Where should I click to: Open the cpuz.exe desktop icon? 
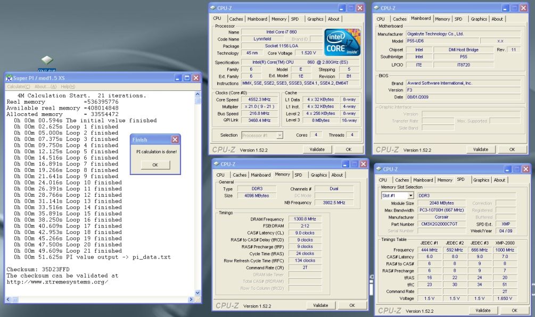click(47, 64)
